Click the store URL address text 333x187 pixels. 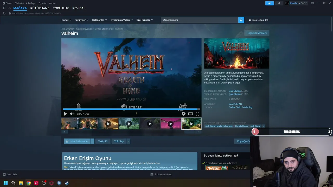37,13
